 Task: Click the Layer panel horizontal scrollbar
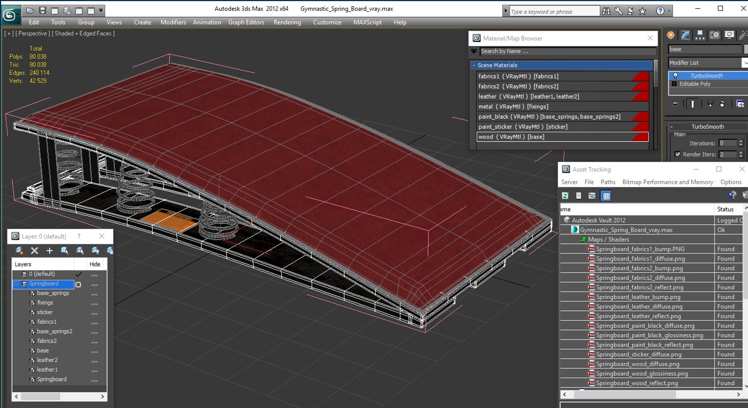[x=41, y=396]
